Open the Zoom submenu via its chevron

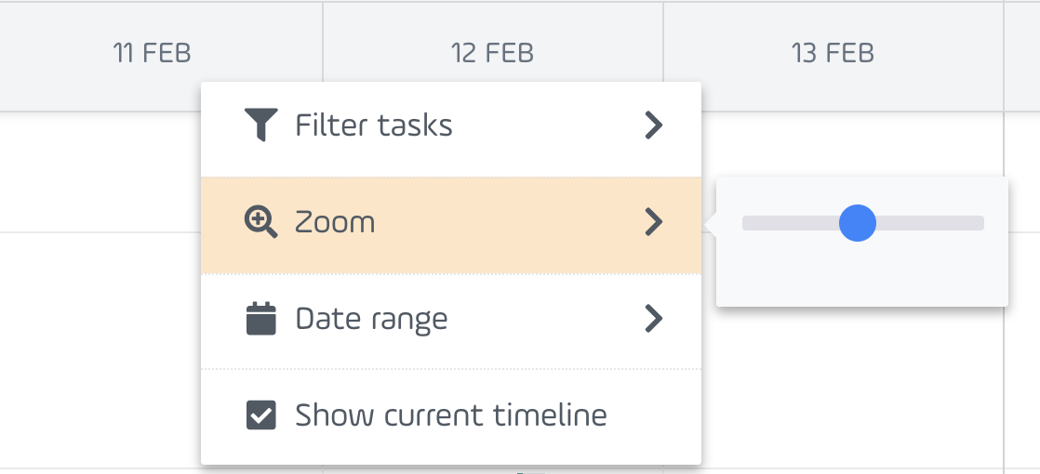(x=654, y=222)
